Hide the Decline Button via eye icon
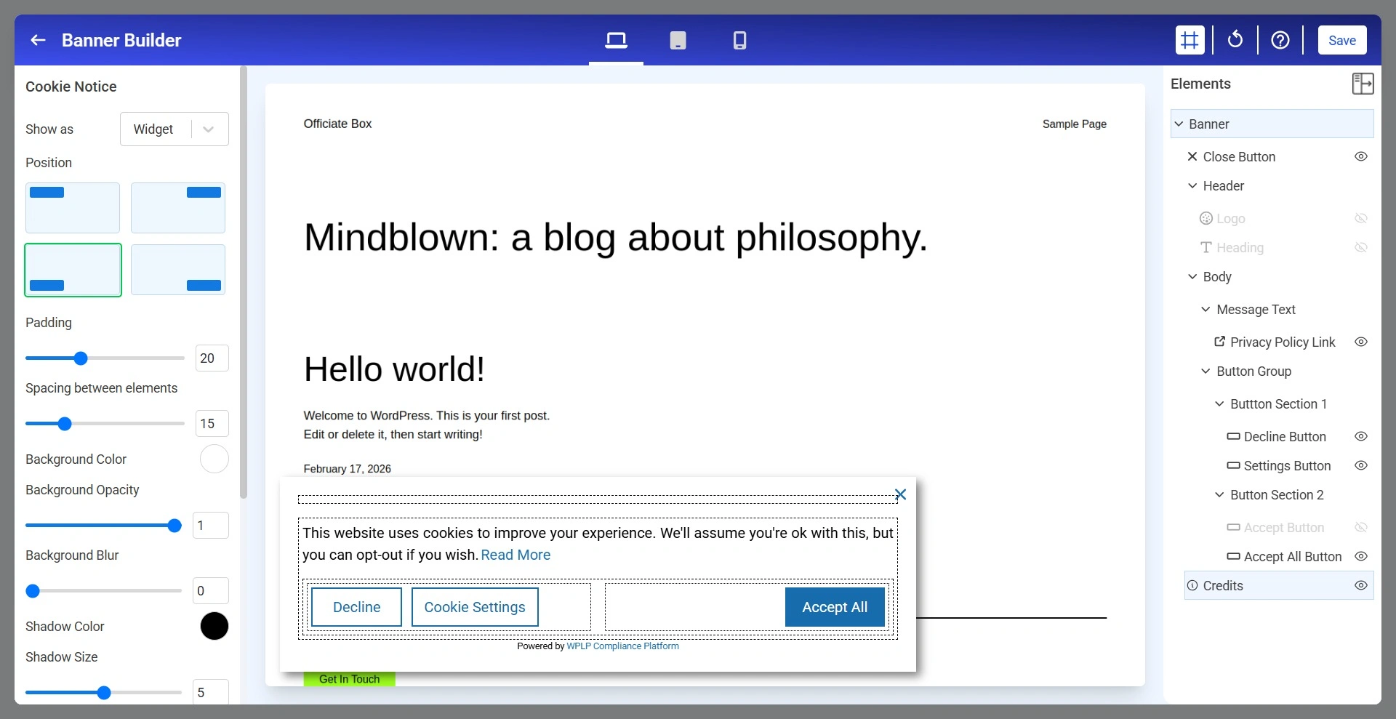Viewport: 1396px width, 719px height. pyautogui.click(x=1361, y=436)
